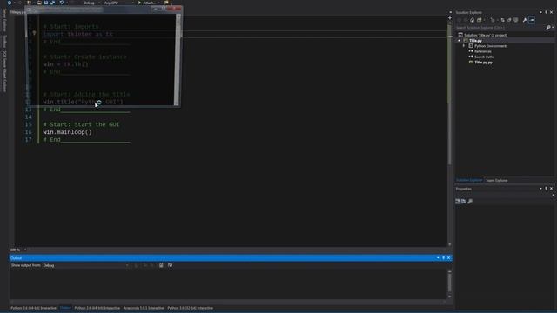Click Collapse All in Solution Explorer toolbar
This screenshot has height=313, width=557.
(509, 20)
